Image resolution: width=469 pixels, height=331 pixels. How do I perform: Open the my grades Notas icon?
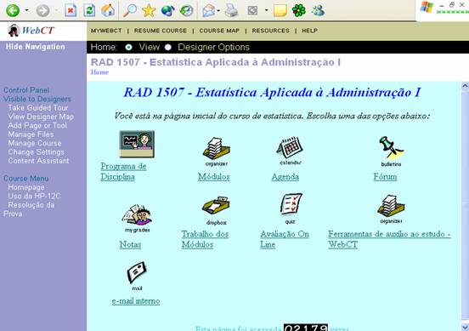[138, 214]
